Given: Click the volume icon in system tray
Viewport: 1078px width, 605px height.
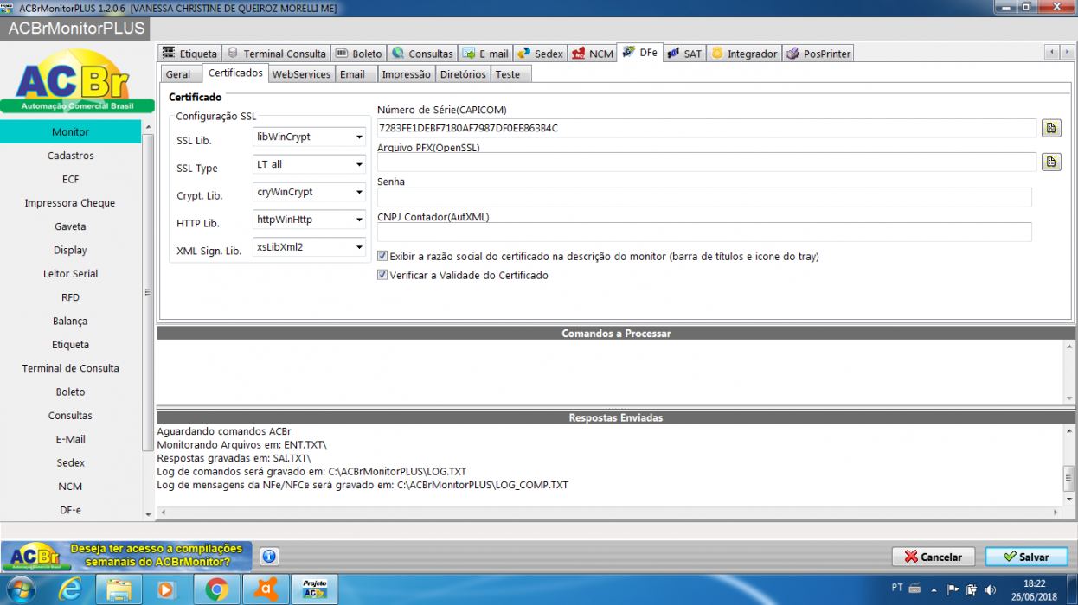Looking at the screenshot, I should [990, 590].
